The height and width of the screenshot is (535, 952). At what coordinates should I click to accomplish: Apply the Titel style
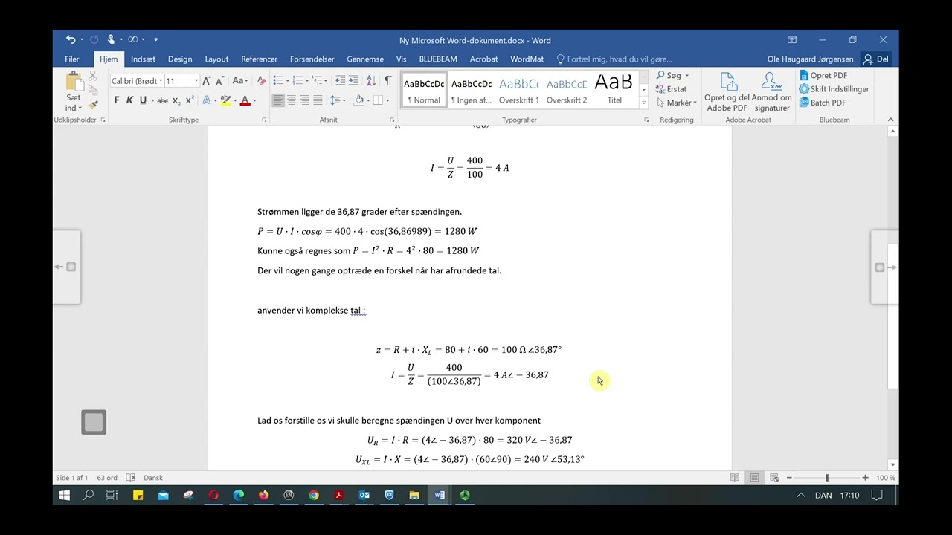click(x=614, y=91)
